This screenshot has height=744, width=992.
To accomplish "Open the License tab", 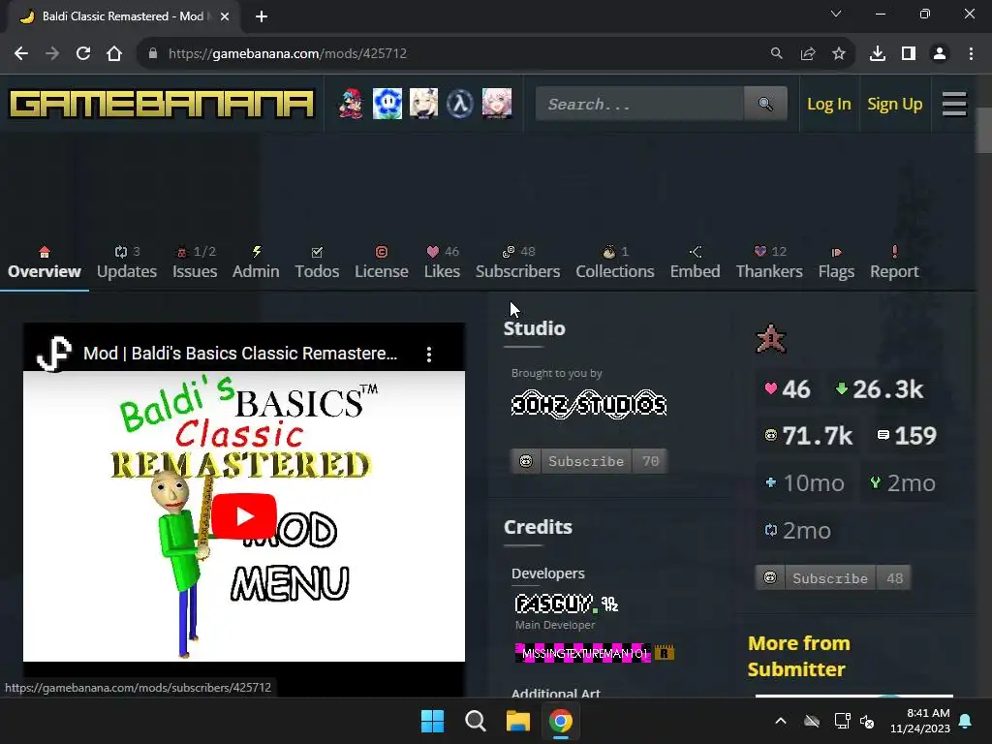I will [x=382, y=263].
